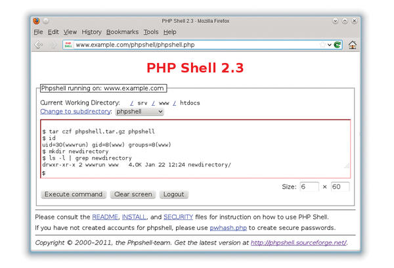Go back with the back arrow button
The height and width of the screenshot is (268, 394).
coord(39,45)
